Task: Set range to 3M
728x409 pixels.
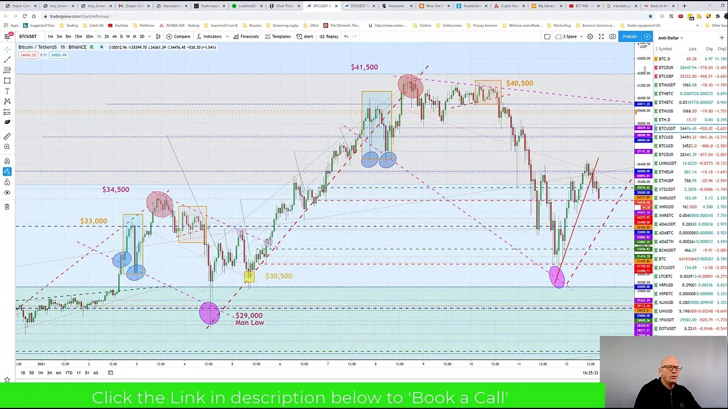Action: point(49,373)
